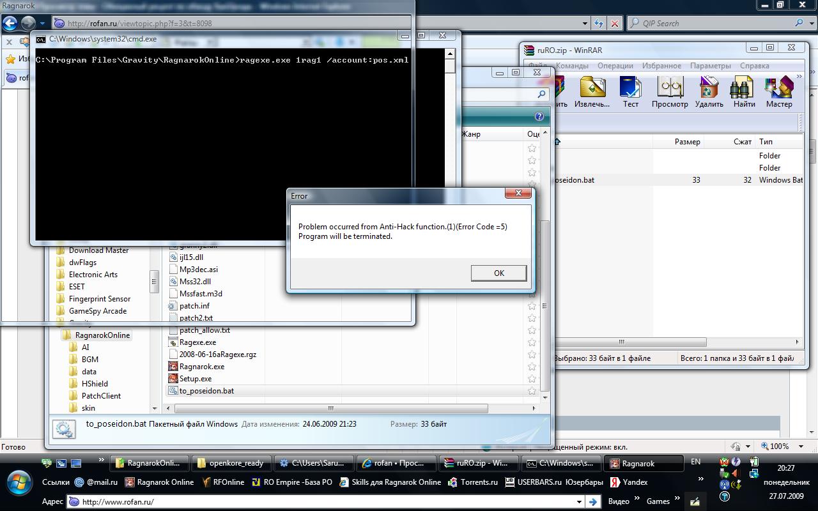Open @mail.ru link in taskbar Links
The width and height of the screenshot is (818, 511).
[x=96, y=482]
